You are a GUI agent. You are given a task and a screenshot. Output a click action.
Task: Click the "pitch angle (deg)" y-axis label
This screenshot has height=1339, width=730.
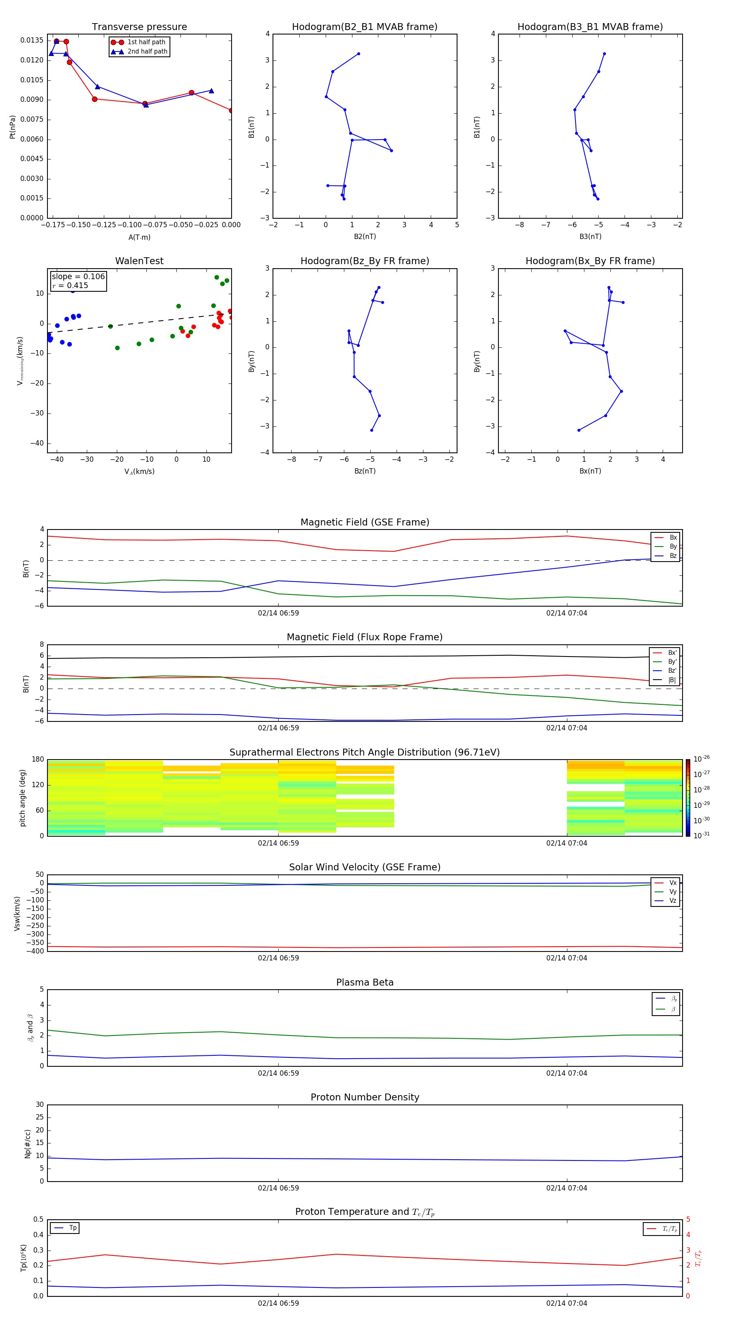[22, 798]
